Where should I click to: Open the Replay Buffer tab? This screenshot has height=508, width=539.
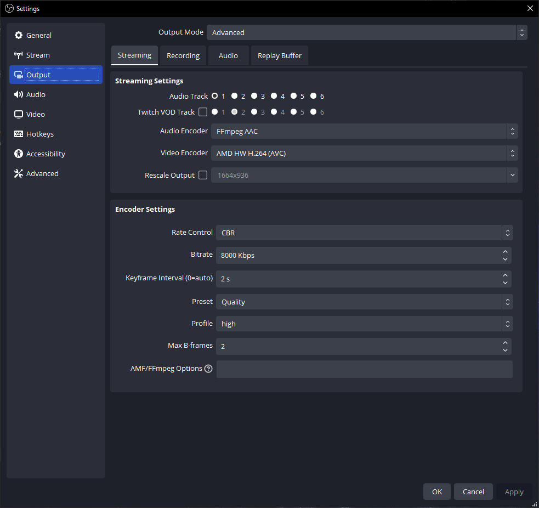point(280,55)
